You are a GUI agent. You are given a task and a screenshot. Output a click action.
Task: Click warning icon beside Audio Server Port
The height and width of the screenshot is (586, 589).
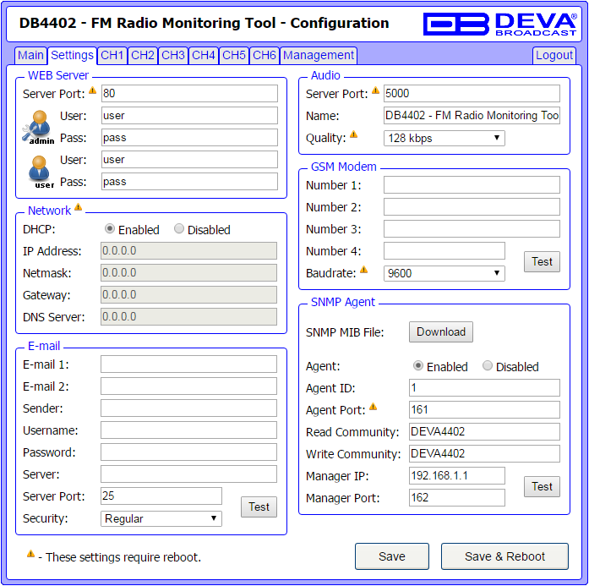click(x=376, y=90)
